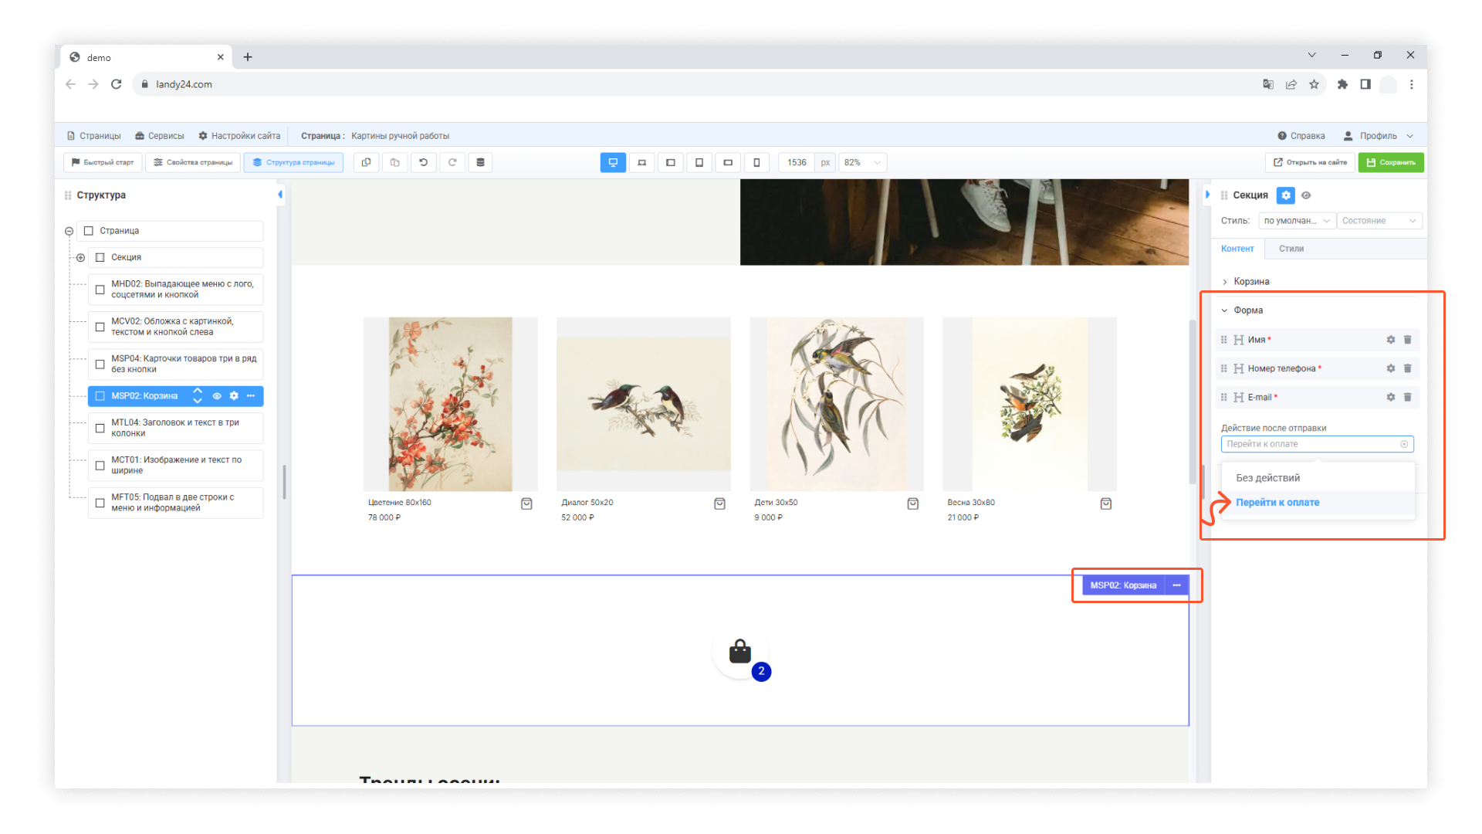Choose Перейти к оплате option
The height and width of the screenshot is (834, 1482).
pos(1318,503)
